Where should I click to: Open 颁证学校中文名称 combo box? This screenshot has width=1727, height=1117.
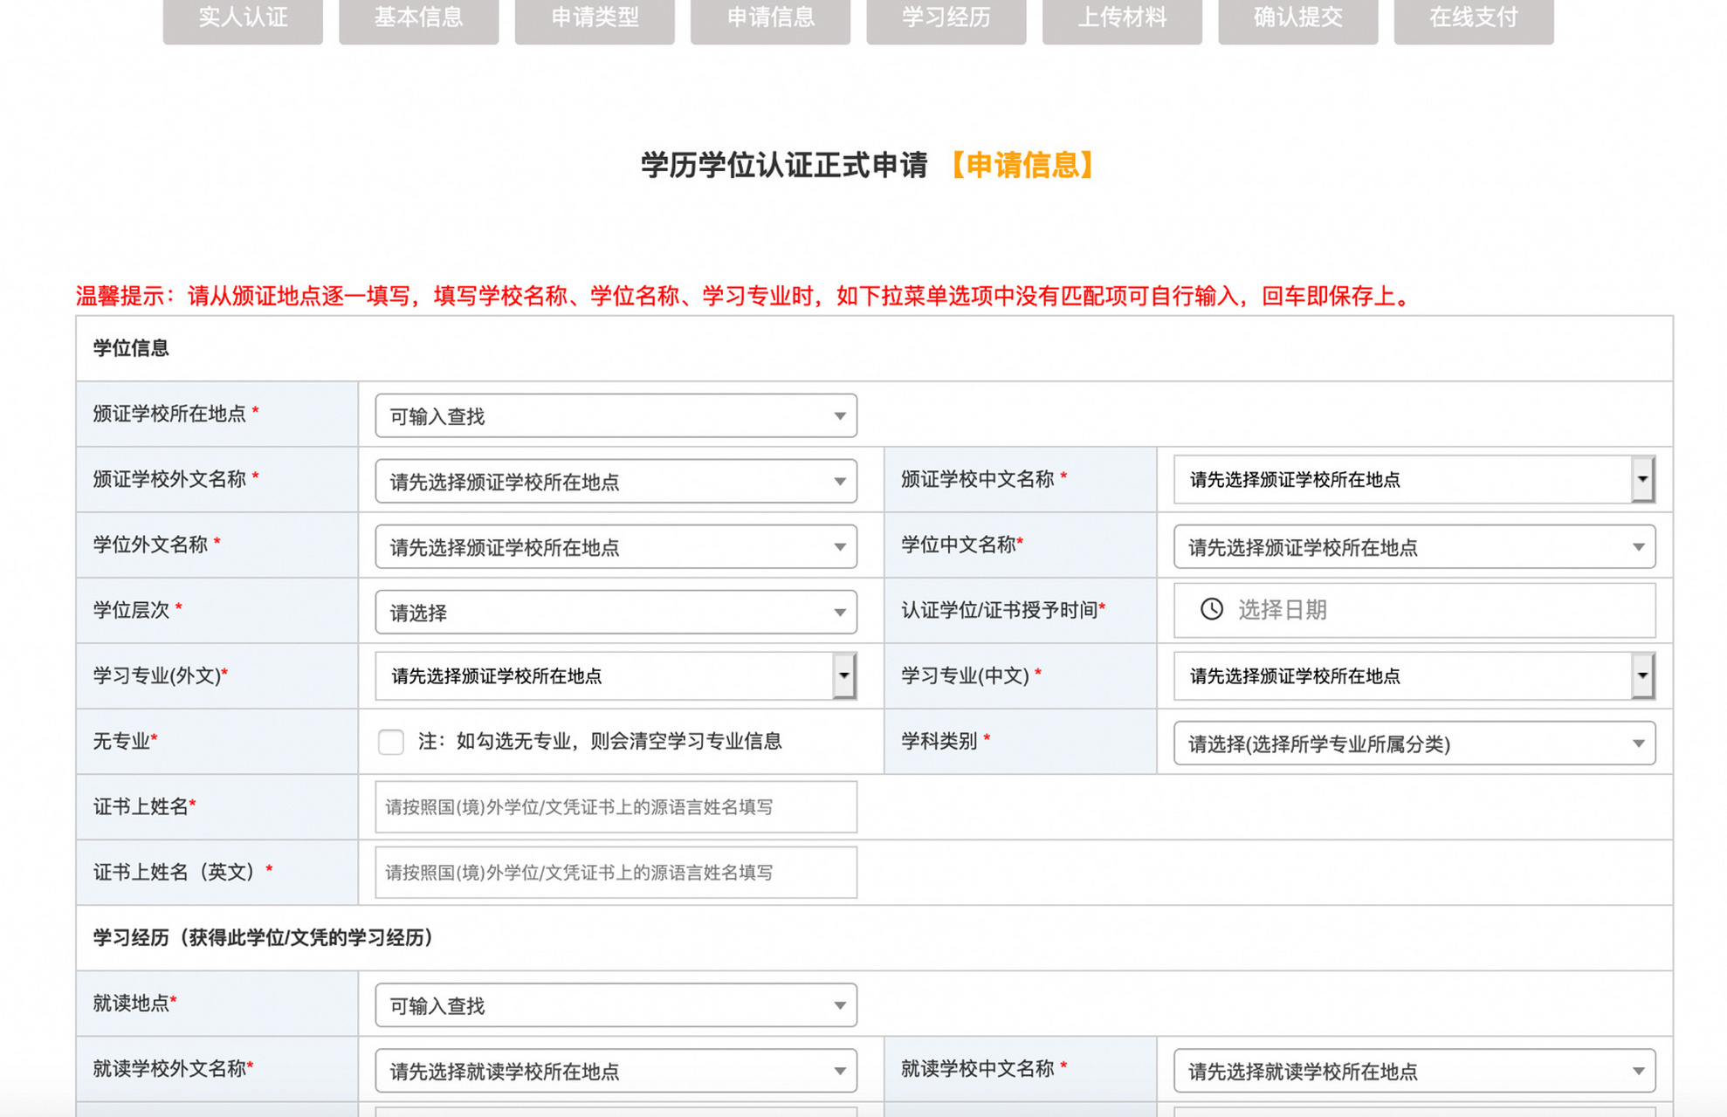tap(1414, 479)
